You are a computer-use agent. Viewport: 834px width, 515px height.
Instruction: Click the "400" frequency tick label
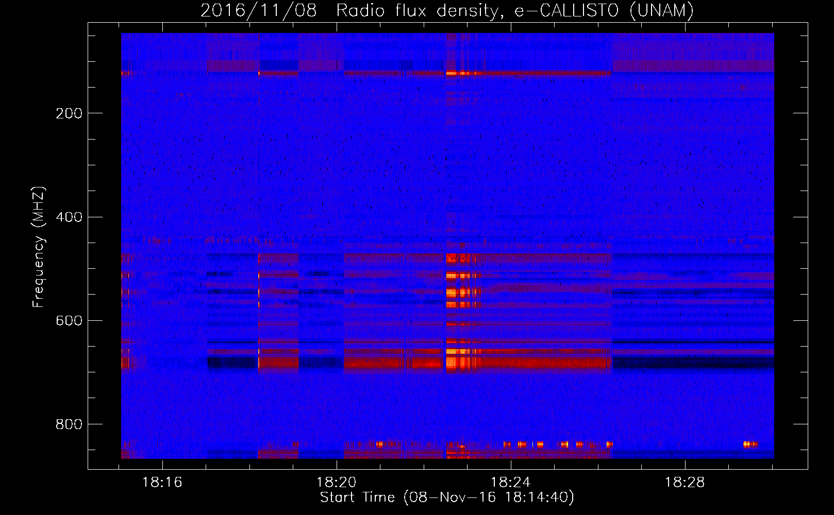pos(69,217)
